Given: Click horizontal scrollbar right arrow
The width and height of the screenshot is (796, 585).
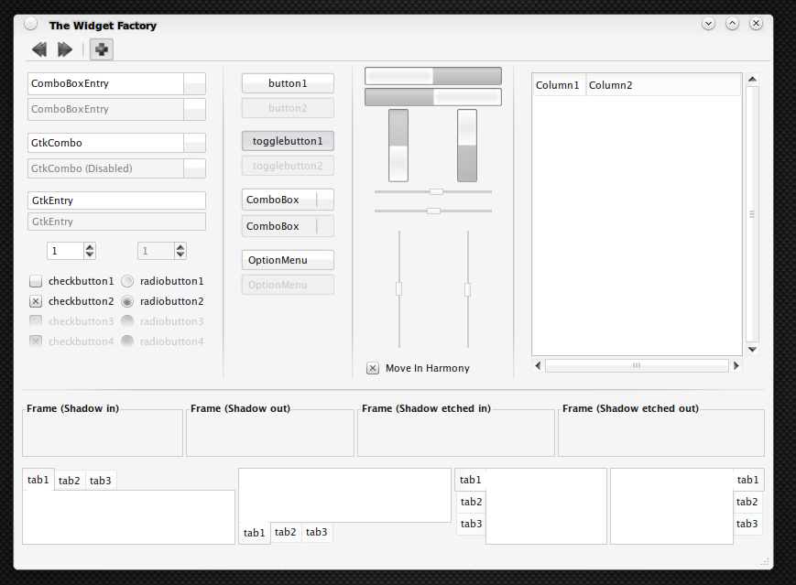Looking at the screenshot, I should [736, 365].
